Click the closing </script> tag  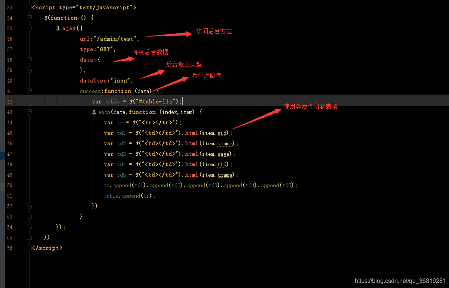(x=47, y=248)
